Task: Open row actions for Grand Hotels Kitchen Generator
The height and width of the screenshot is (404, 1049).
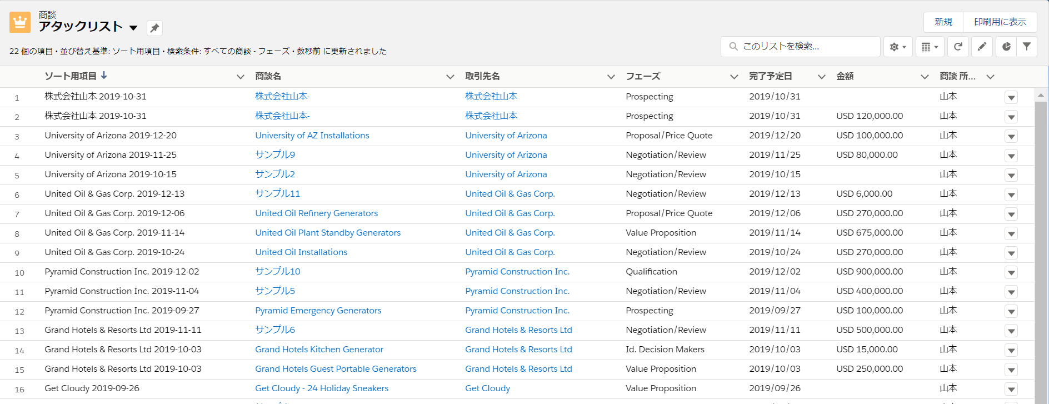Action: [x=1011, y=351]
